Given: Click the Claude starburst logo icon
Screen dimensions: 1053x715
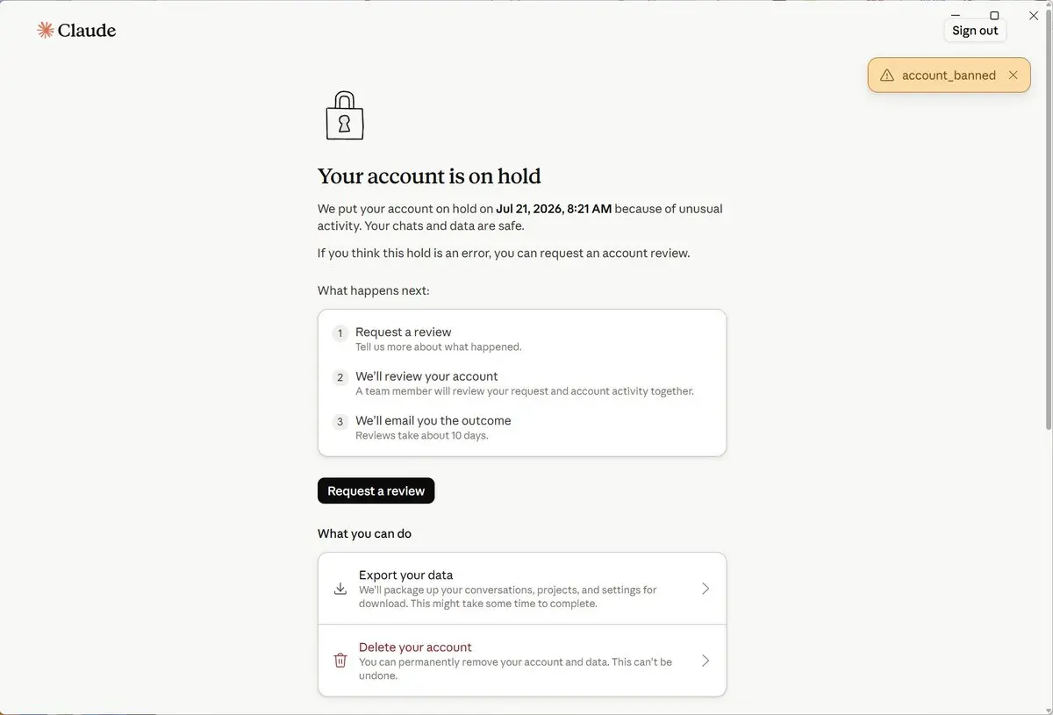Looking at the screenshot, I should point(46,30).
